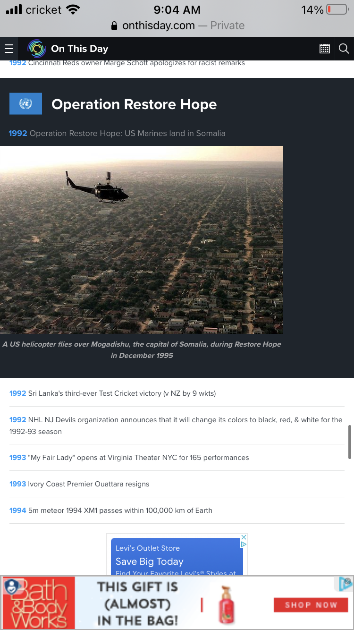Viewport: 354px width, 630px height.
Task: Open the Operation Restore Hope heading
Action: (x=134, y=104)
